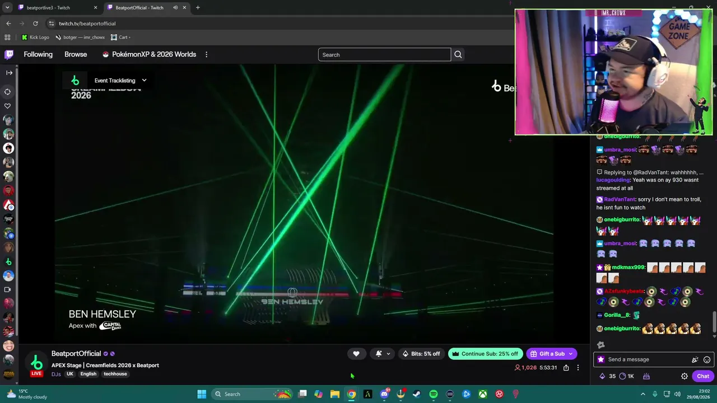Open the weather widget showing 15°C
Viewport: 717px width, 403px height.
(26, 394)
